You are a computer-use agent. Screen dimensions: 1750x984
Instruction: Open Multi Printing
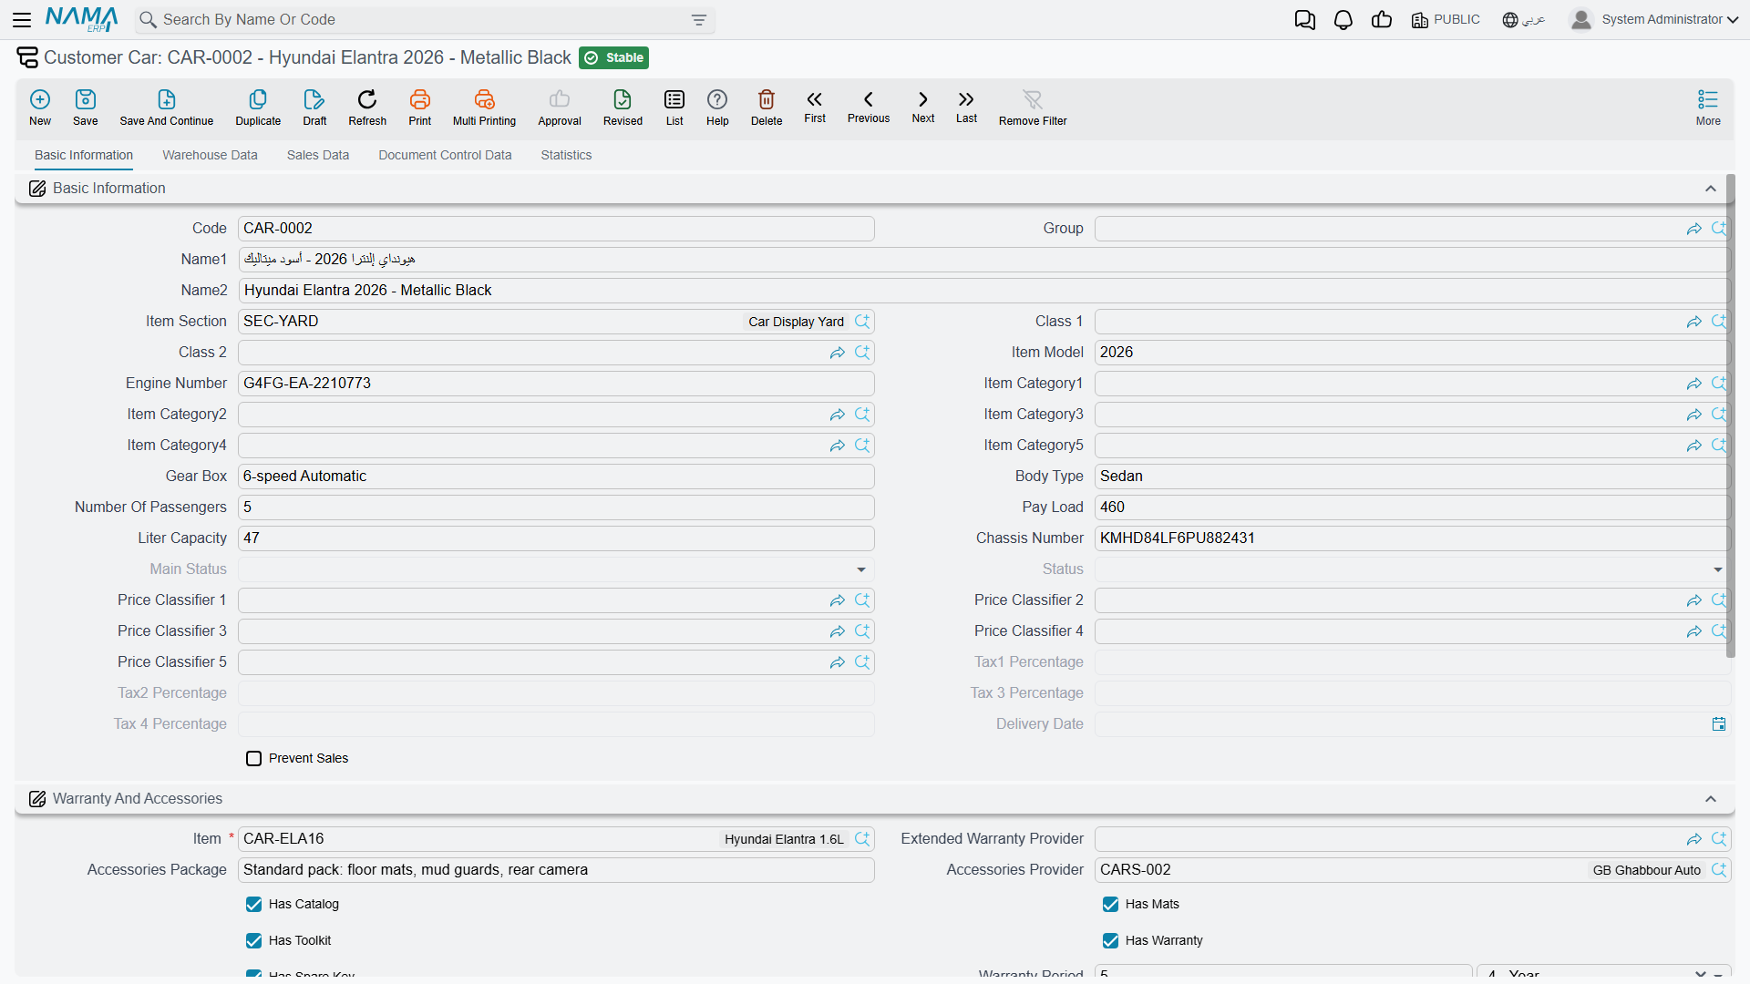484,108
